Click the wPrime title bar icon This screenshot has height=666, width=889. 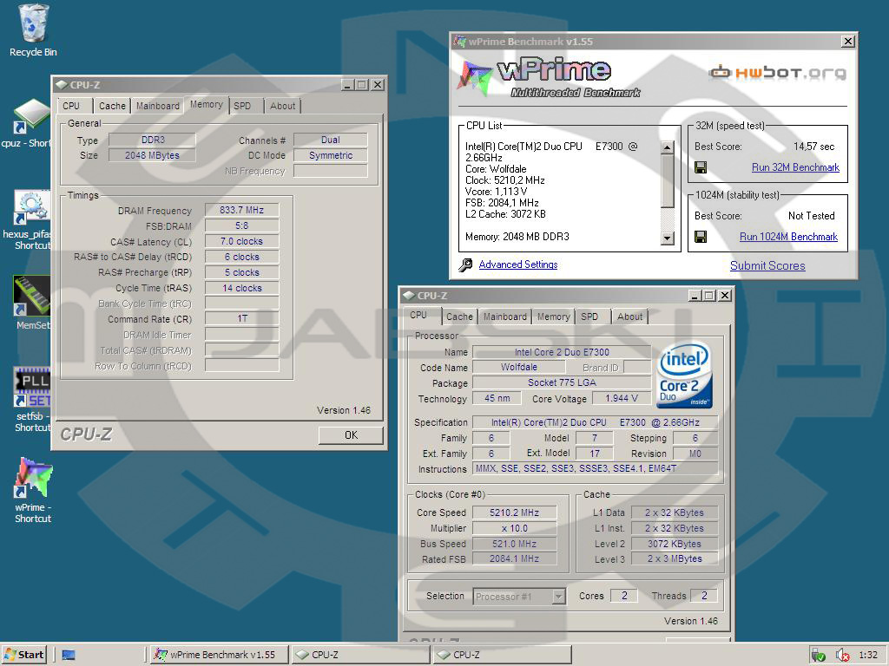pyautogui.click(x=459, y=41)
